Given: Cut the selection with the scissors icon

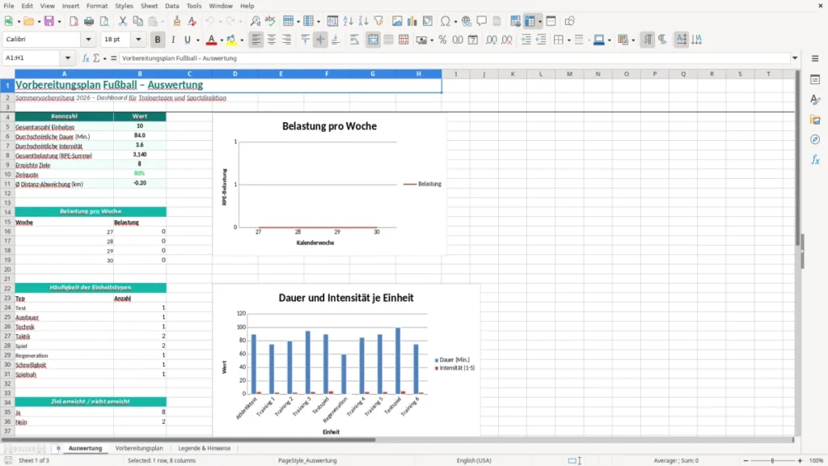Looking at the screenshot, I should (x=123, y=21).
